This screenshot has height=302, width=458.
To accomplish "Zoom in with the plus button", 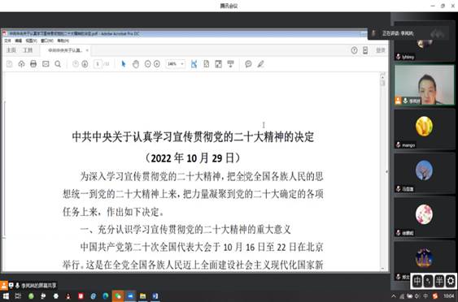I will coord(157,64).
